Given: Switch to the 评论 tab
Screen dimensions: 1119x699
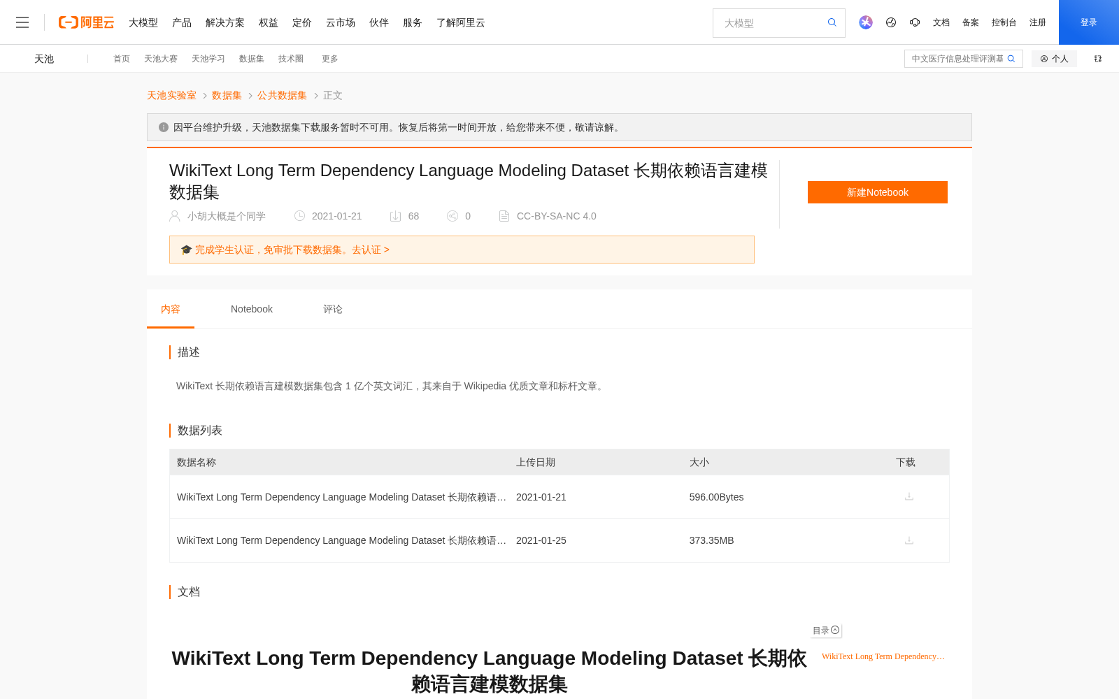Looking at the screenshot, I should [x=333, y=309].
